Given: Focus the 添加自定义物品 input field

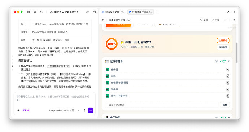Looking at the screenshot, I should [162, 105].
